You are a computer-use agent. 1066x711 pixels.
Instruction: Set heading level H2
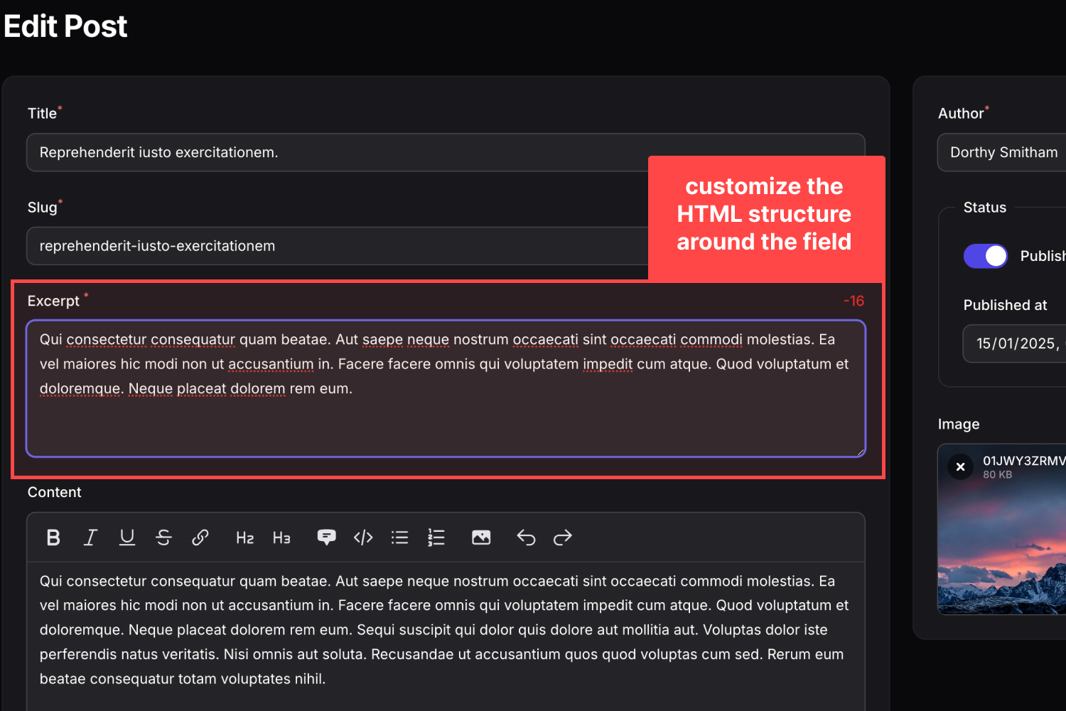click(244, 538)
